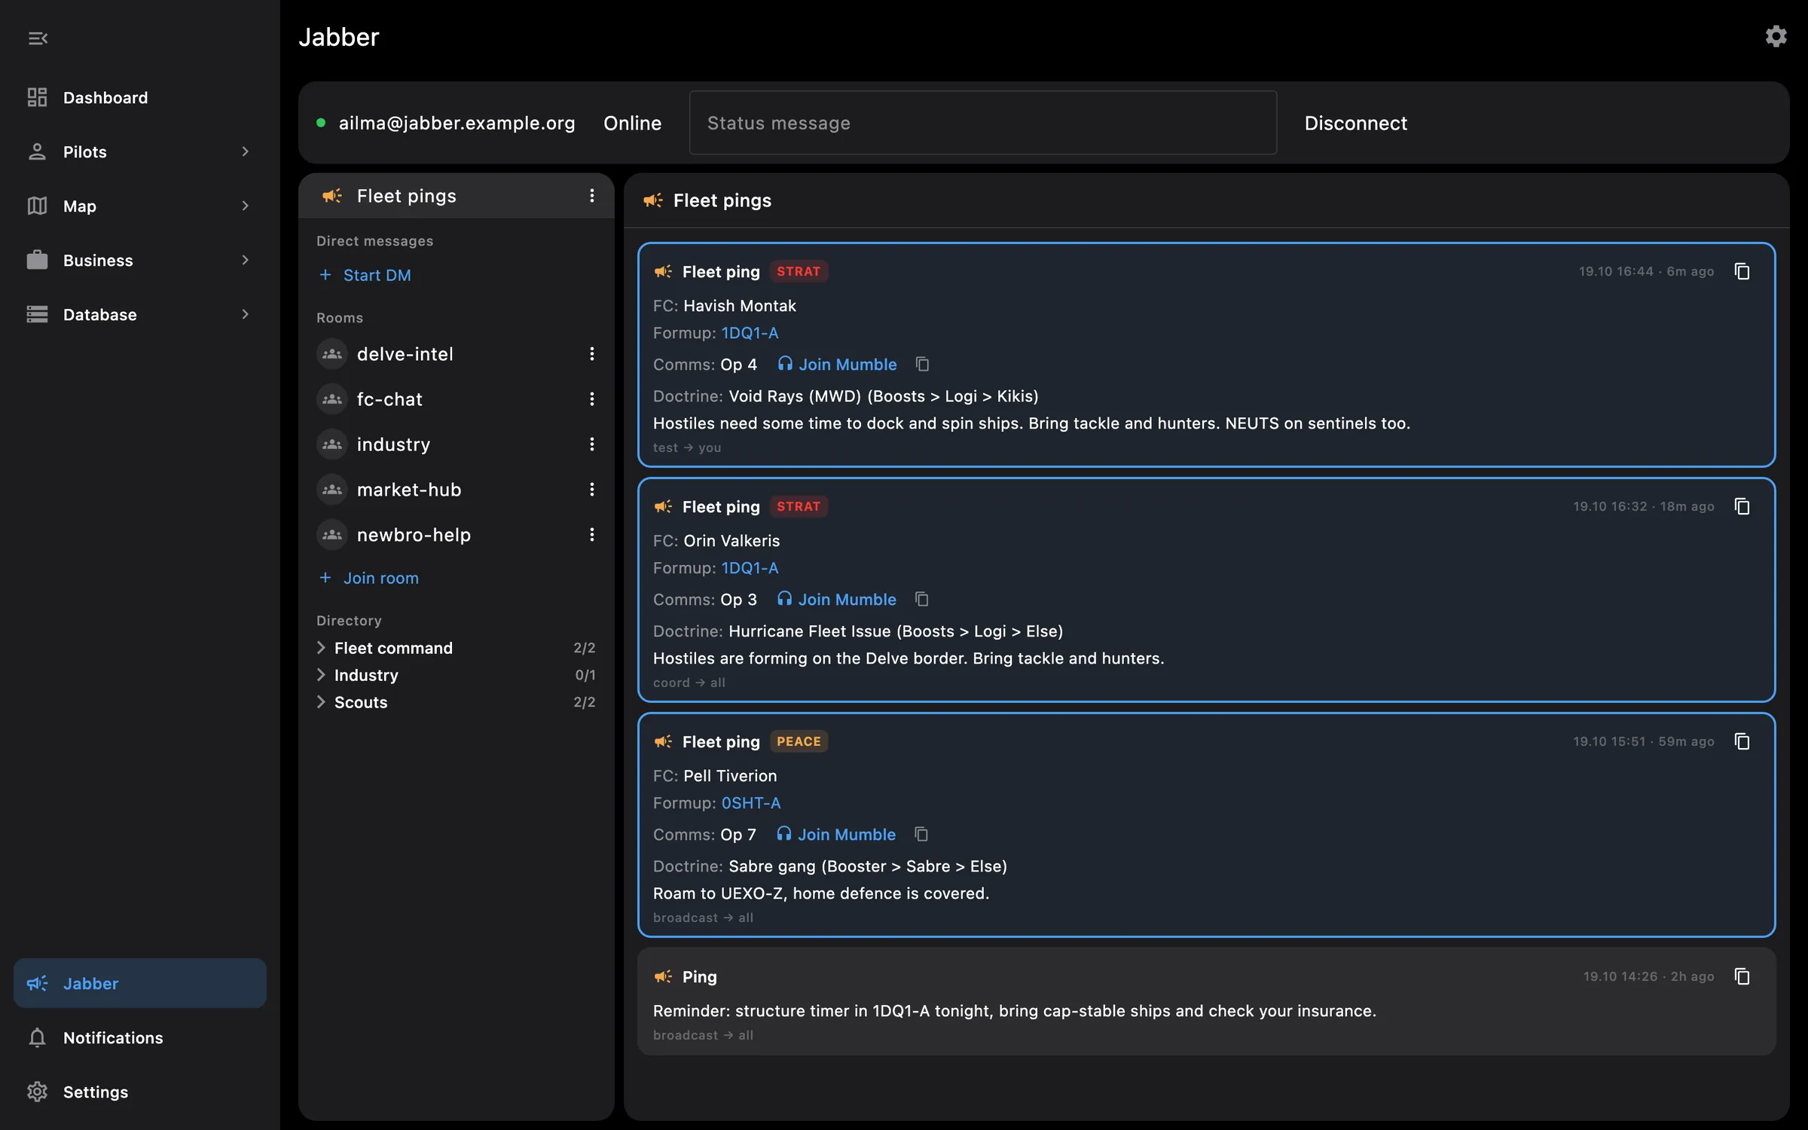Copy the structure timer reminder ping

click(1742, 976)
